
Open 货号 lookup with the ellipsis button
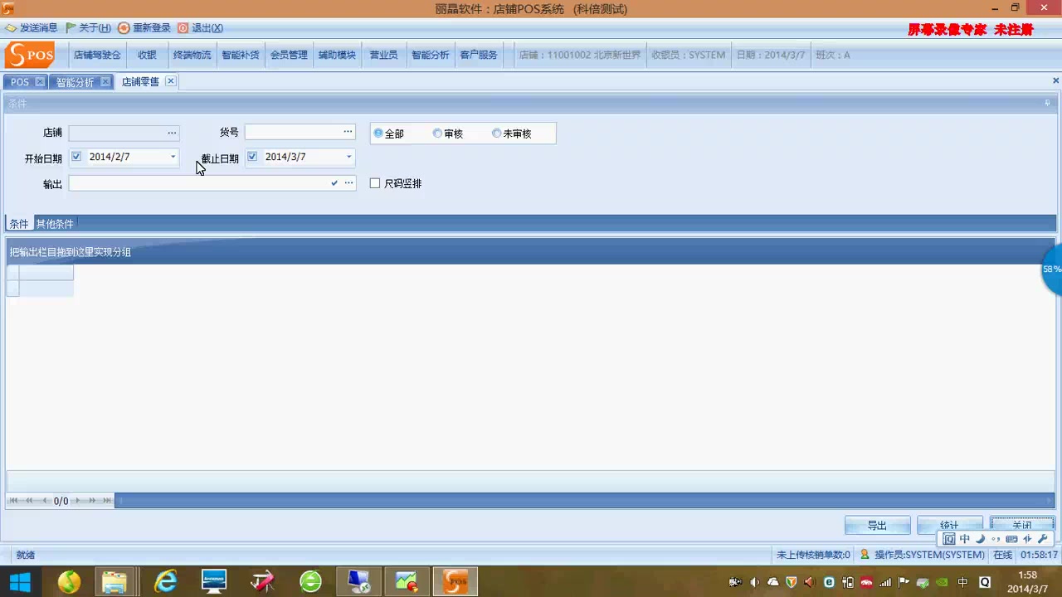(348, 132)
